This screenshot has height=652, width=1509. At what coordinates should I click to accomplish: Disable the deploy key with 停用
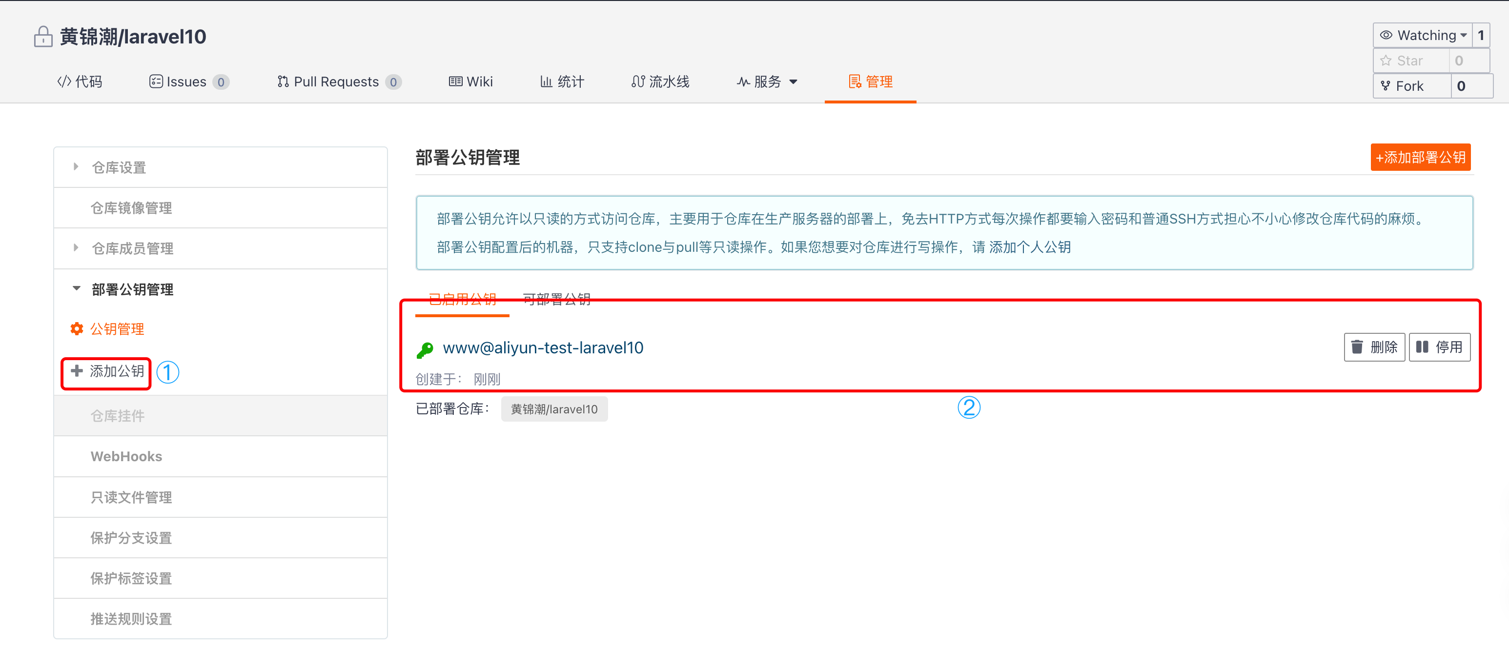[x=1439, y=347]
